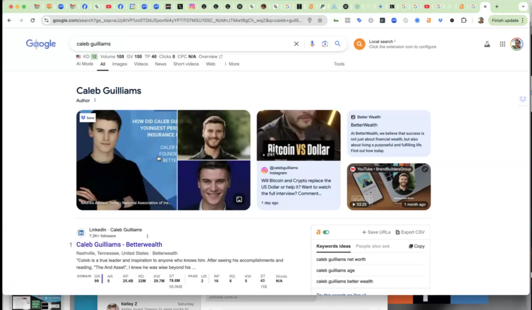The width and height of the screenshot is (532, 310).
Task: Click Save URLs in the Ahrefs panel
Action: click(376, 232)
